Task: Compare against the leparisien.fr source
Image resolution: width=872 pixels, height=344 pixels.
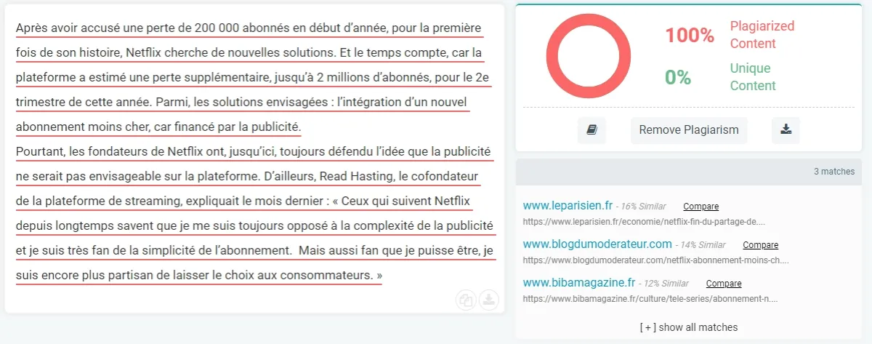Action: pos(701,207)
